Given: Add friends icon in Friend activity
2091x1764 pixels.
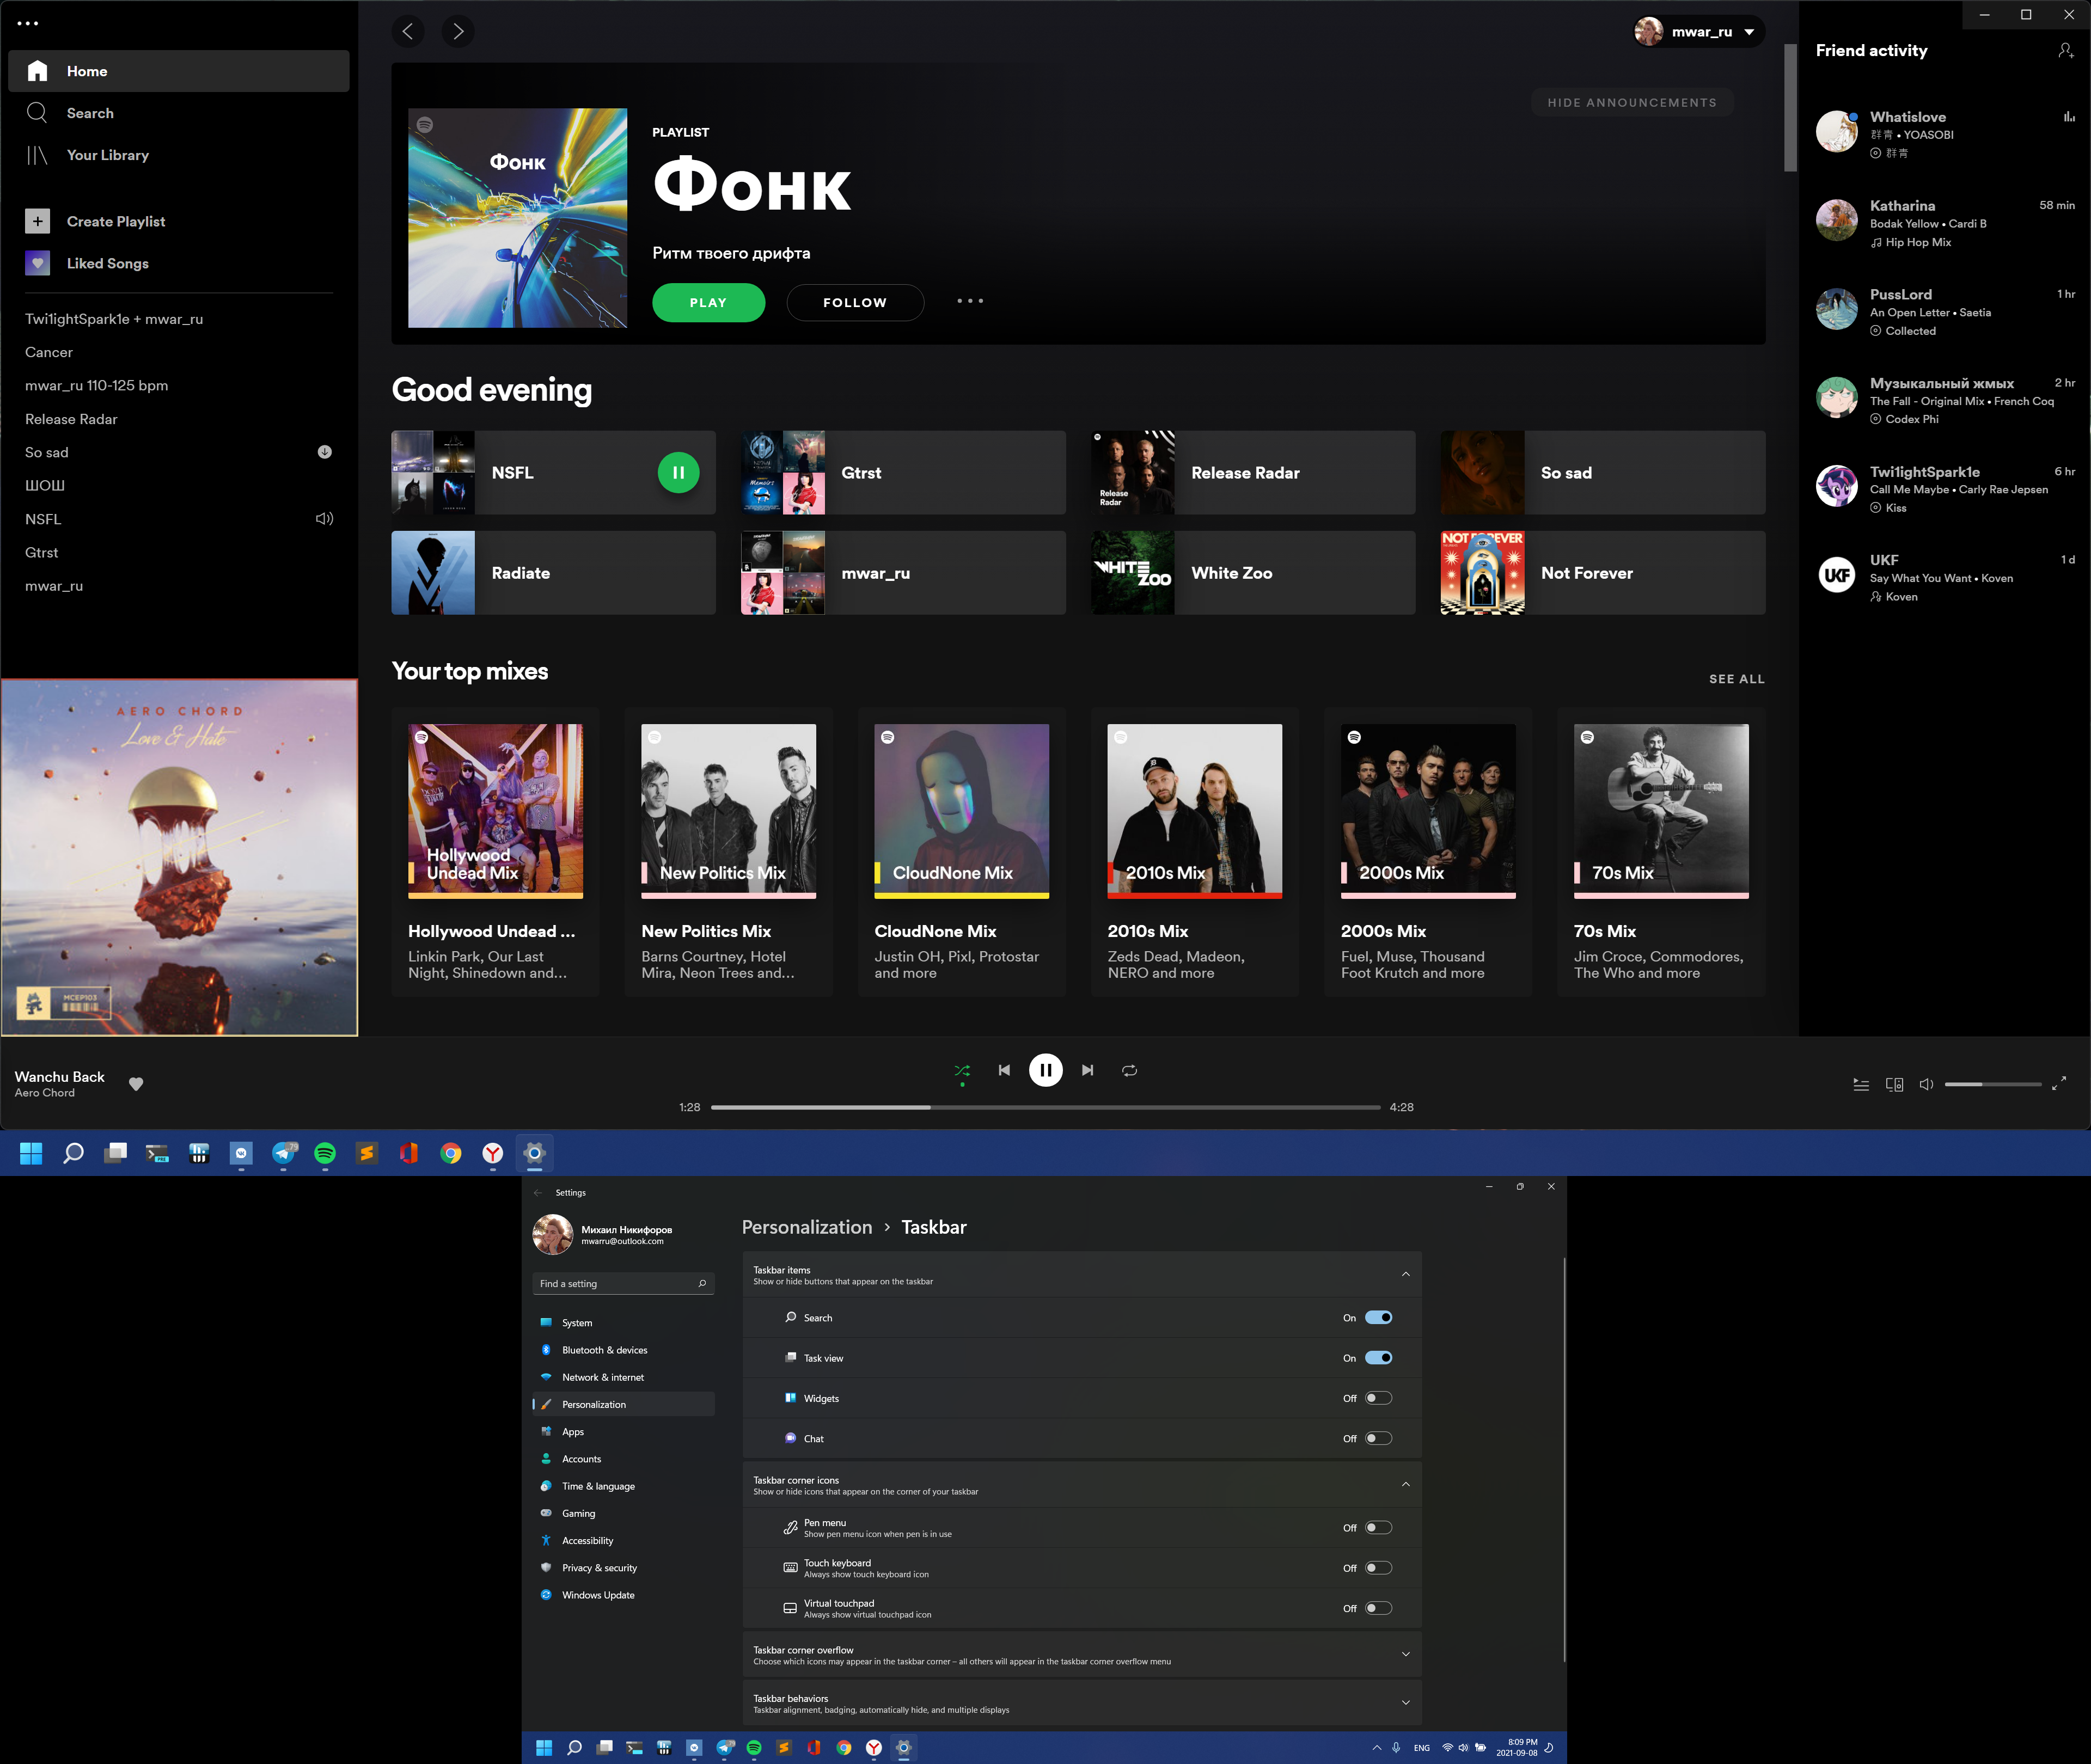Looking at the screenshot, I should 2066,50.
